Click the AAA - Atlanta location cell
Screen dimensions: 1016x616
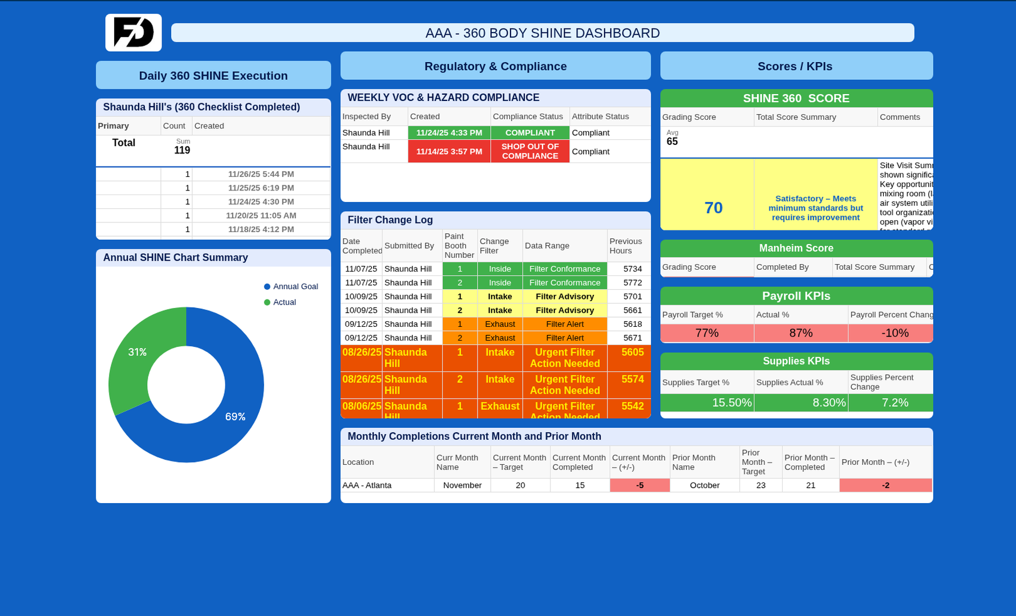tap(367, 485)
